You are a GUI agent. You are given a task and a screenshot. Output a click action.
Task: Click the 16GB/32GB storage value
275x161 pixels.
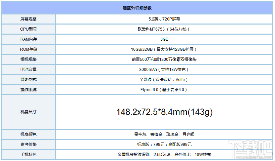point(164,49)
